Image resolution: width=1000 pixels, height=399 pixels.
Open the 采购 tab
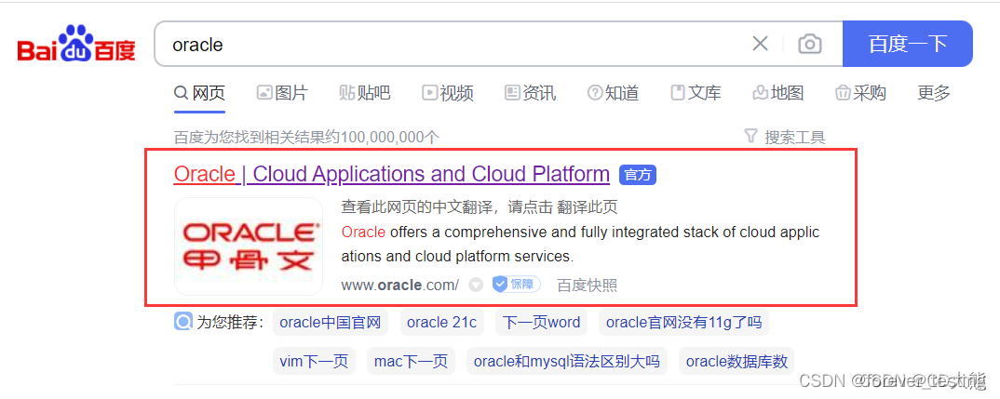(x=860, y=94)
